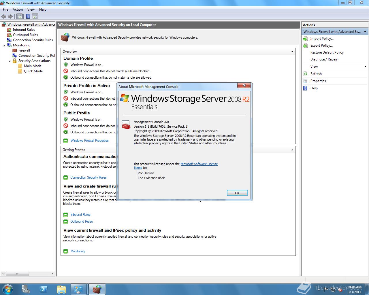Click the Properties icon in Actions
Screen dimensions: 369x295
click(305, 81)
